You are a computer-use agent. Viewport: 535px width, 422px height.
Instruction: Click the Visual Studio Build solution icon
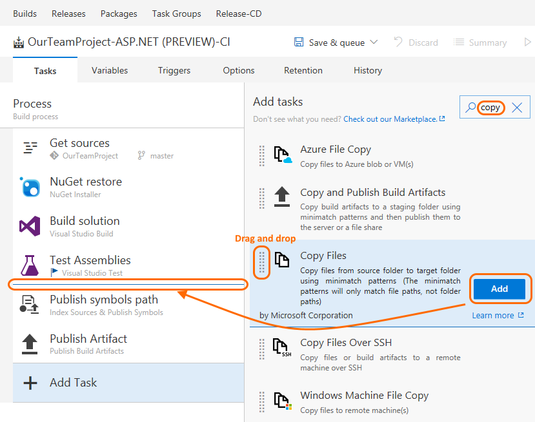(30, 227)
